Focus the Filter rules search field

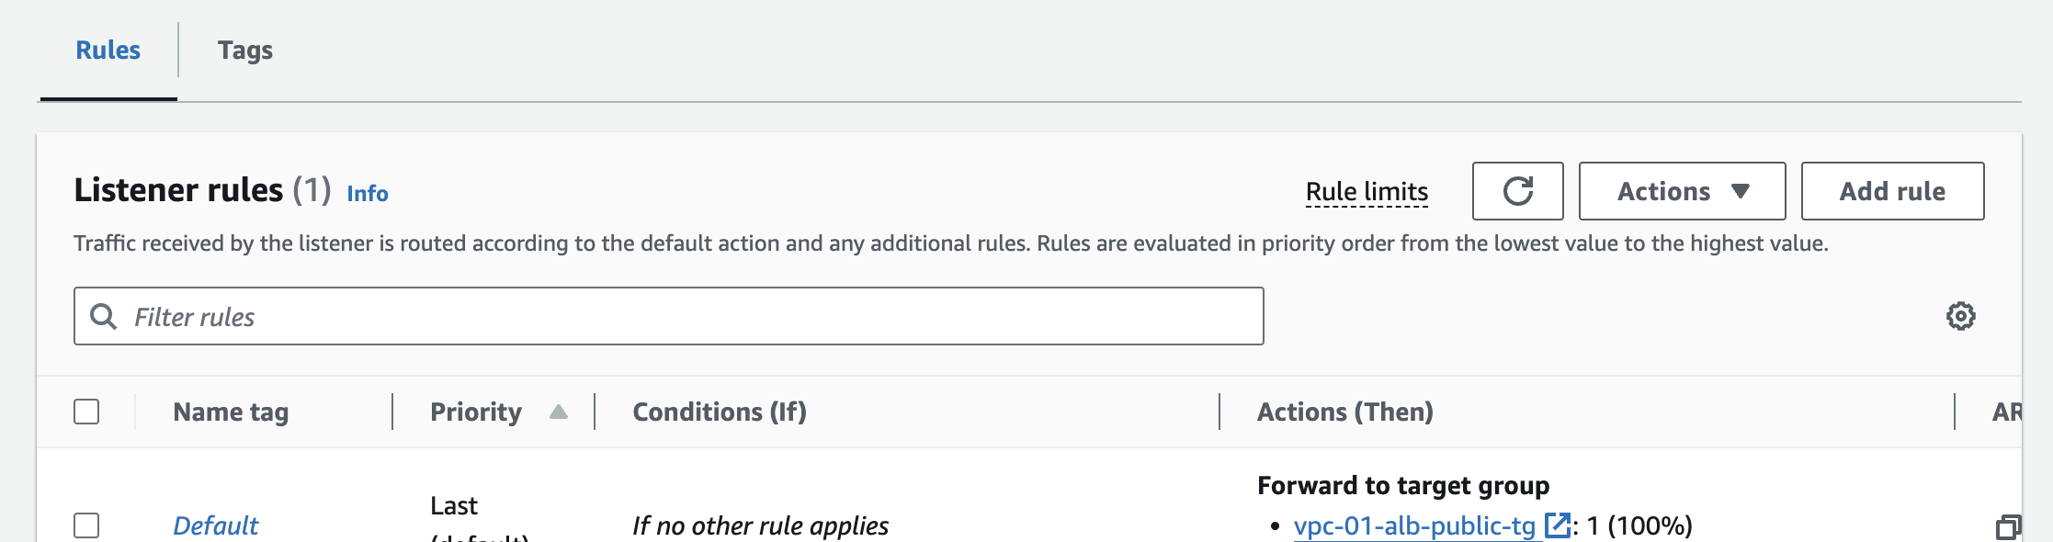[689, 317]
